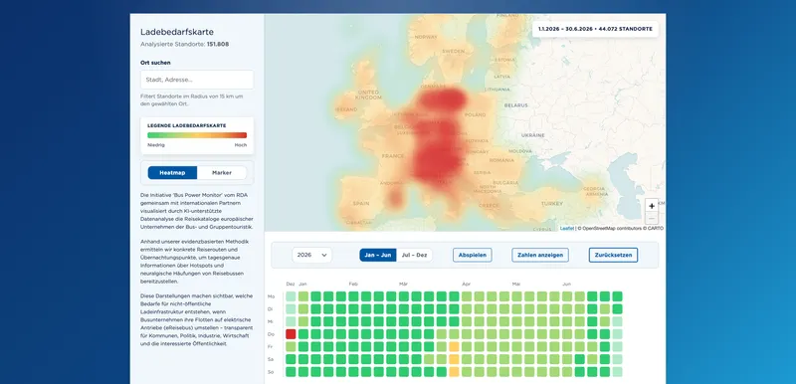Select the first Monday cell under Jan
The height and width of the screenshot is (384, 796).
pyautogui.click(x=303, y=296)
